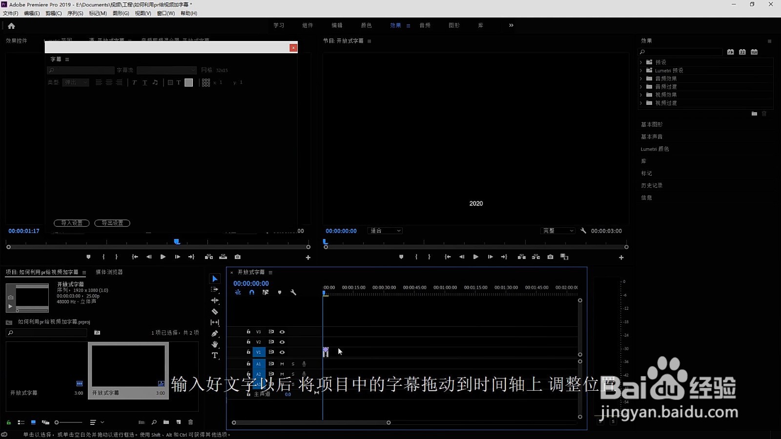The width and height of the screenshot is (781, 439).
Task: Click the Extract button in Program monitor
Action: [536, 257]
